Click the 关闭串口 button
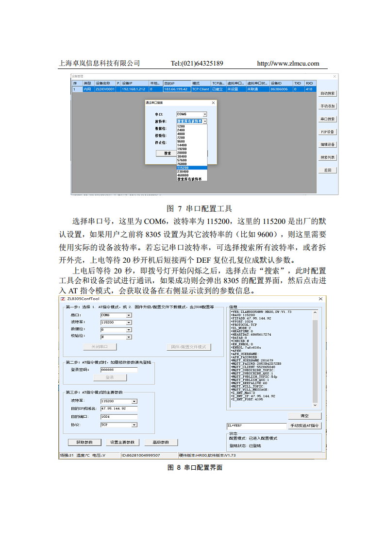This screenshot has height=545, width=385. click(x=100, y=347)
